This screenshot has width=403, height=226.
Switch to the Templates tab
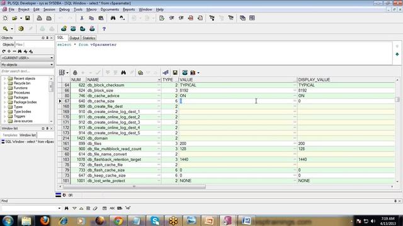pyautogui.click(x=10, y=135)
